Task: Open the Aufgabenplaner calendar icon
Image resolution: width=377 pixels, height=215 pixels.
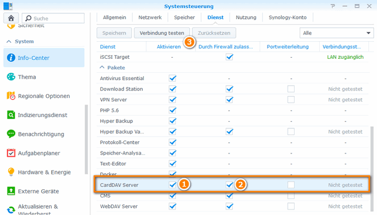Action: pyautogui.click(x=11, y=153)
